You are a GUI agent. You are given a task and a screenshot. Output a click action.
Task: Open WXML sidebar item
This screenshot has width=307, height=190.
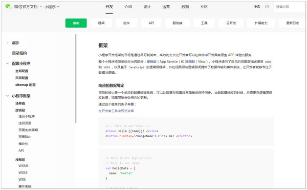click(23, 166)
